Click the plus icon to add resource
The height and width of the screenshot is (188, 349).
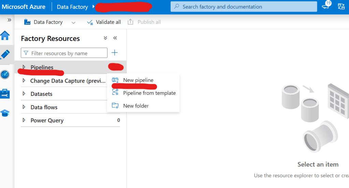pyautogui.click(x=115, y=53)
